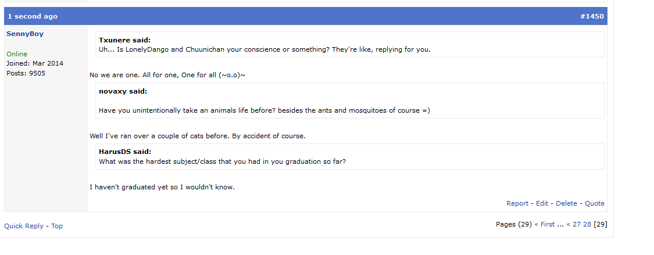
Task: Click the "Pages (29)" label
Action: click(x=513, y=224)
